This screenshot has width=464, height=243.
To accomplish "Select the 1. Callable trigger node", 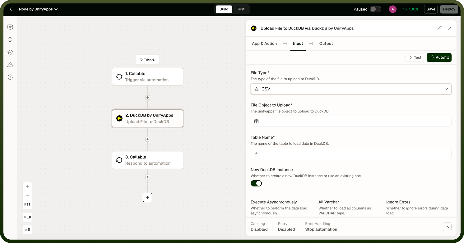I will pos(148,77).
